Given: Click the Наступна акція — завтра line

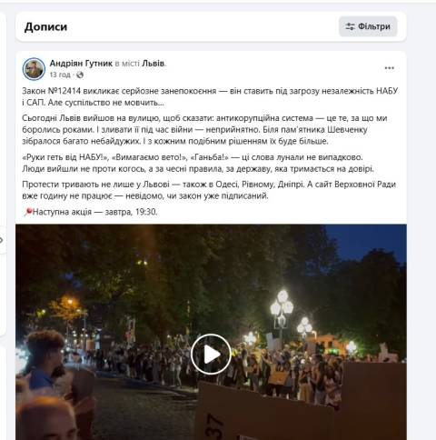Looking at the screenshot, I should pyautogui.click(x=90, y=212).
